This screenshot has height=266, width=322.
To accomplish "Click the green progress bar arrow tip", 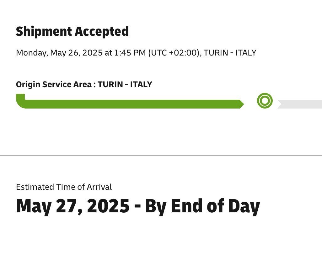I will pos(241,104).
